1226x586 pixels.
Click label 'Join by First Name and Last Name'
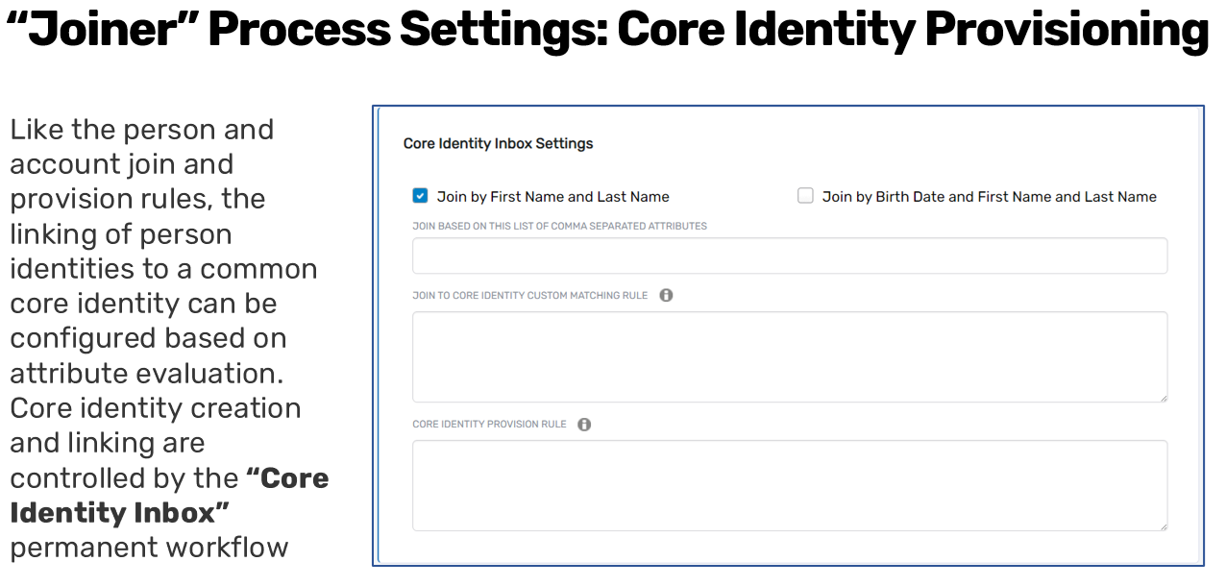click(552, 197)
